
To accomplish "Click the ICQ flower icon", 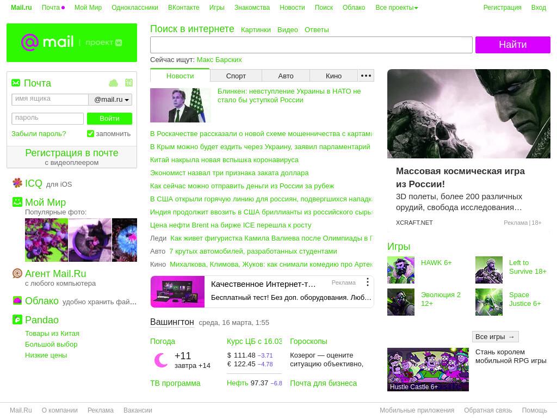I will [17, 183].
